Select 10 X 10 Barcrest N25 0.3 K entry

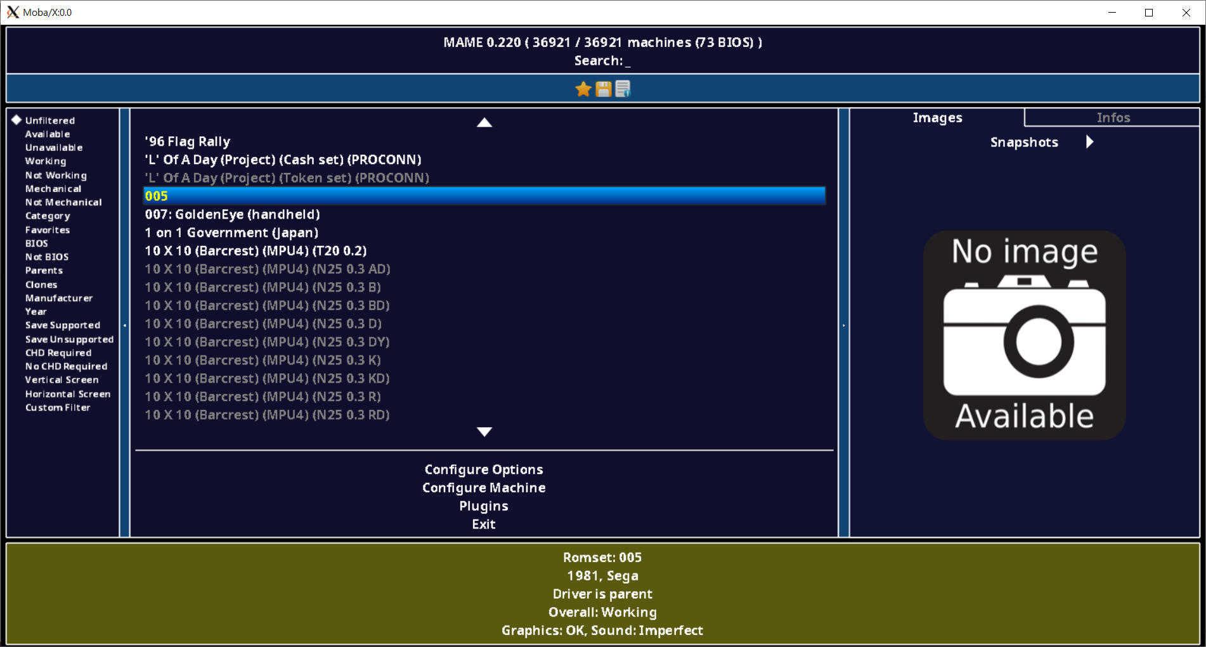click(x=484, y=360)
